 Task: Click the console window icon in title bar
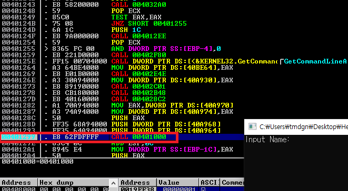click(x=252, y=126)
